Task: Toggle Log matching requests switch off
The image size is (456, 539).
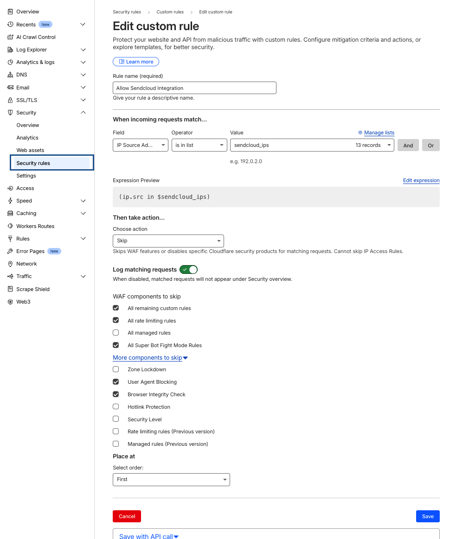Action: point(189,270)
